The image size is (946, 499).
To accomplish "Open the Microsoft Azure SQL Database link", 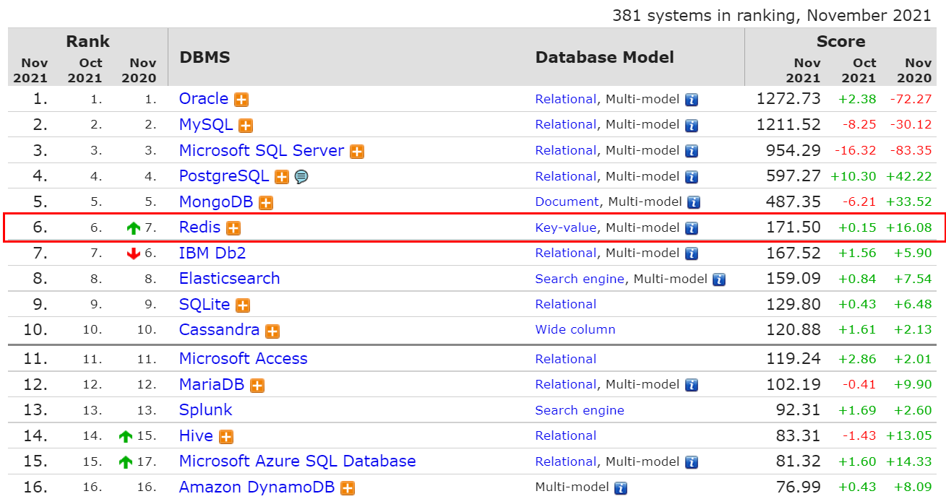I will [x=298, y=461].
